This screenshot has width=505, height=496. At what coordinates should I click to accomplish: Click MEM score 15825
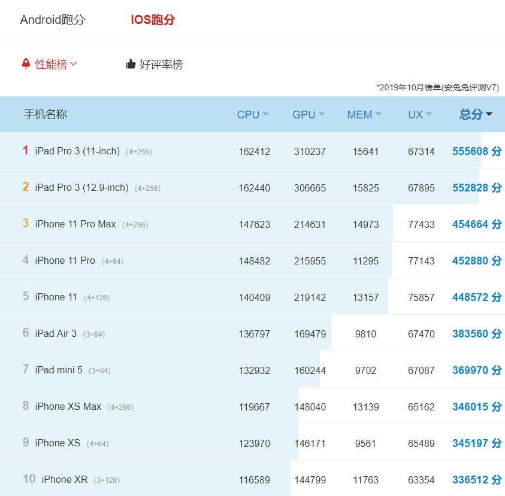coord(365,188)
